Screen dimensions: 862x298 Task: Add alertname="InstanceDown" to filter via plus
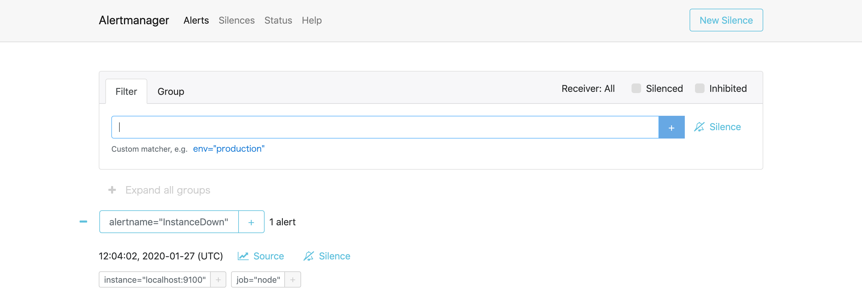pyautogui.click(x=251, y=222)
